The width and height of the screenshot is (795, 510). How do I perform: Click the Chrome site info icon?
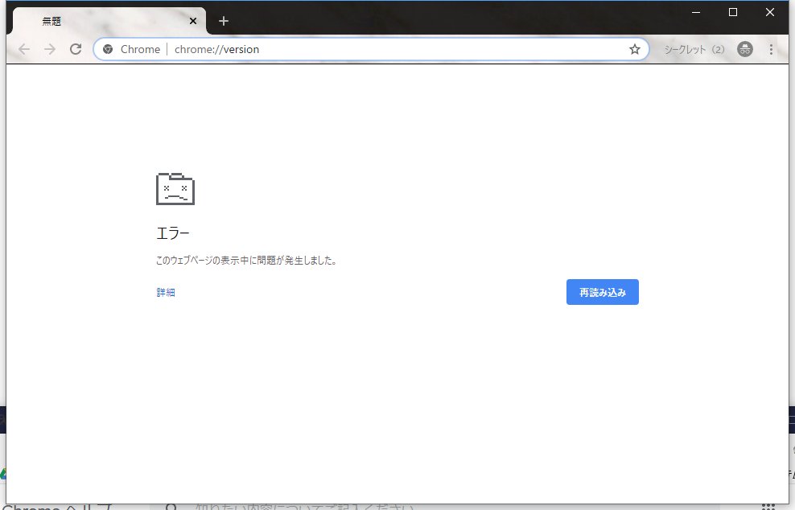(108, 49)
